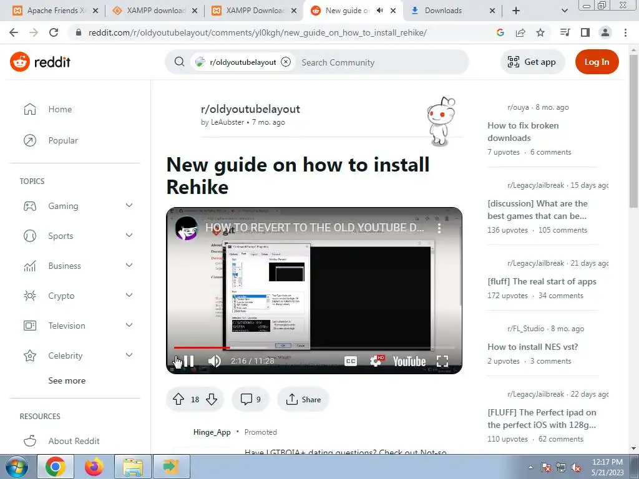Click the Share button
639x479 pixels.
click(303, 399)
